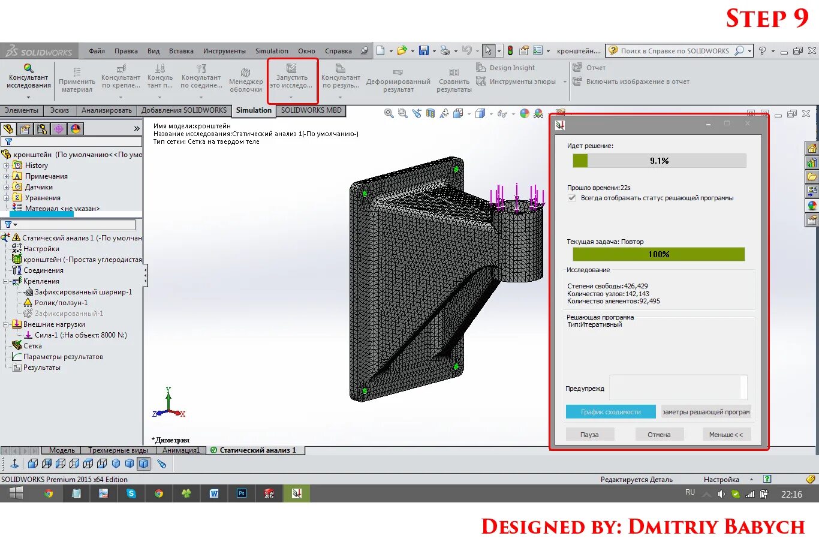819x545 pixels.
Task: Expand manager pane tabs double chevron
Action: point(137,129)
